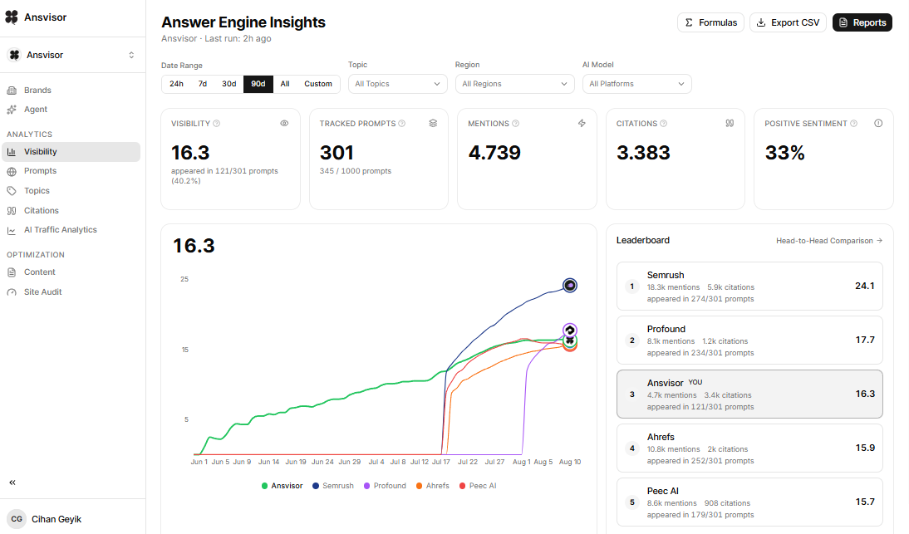This screenshot has width=909, height=534.
Task: Click the AI Traffic Analytics chart icon
Action: 12,231
